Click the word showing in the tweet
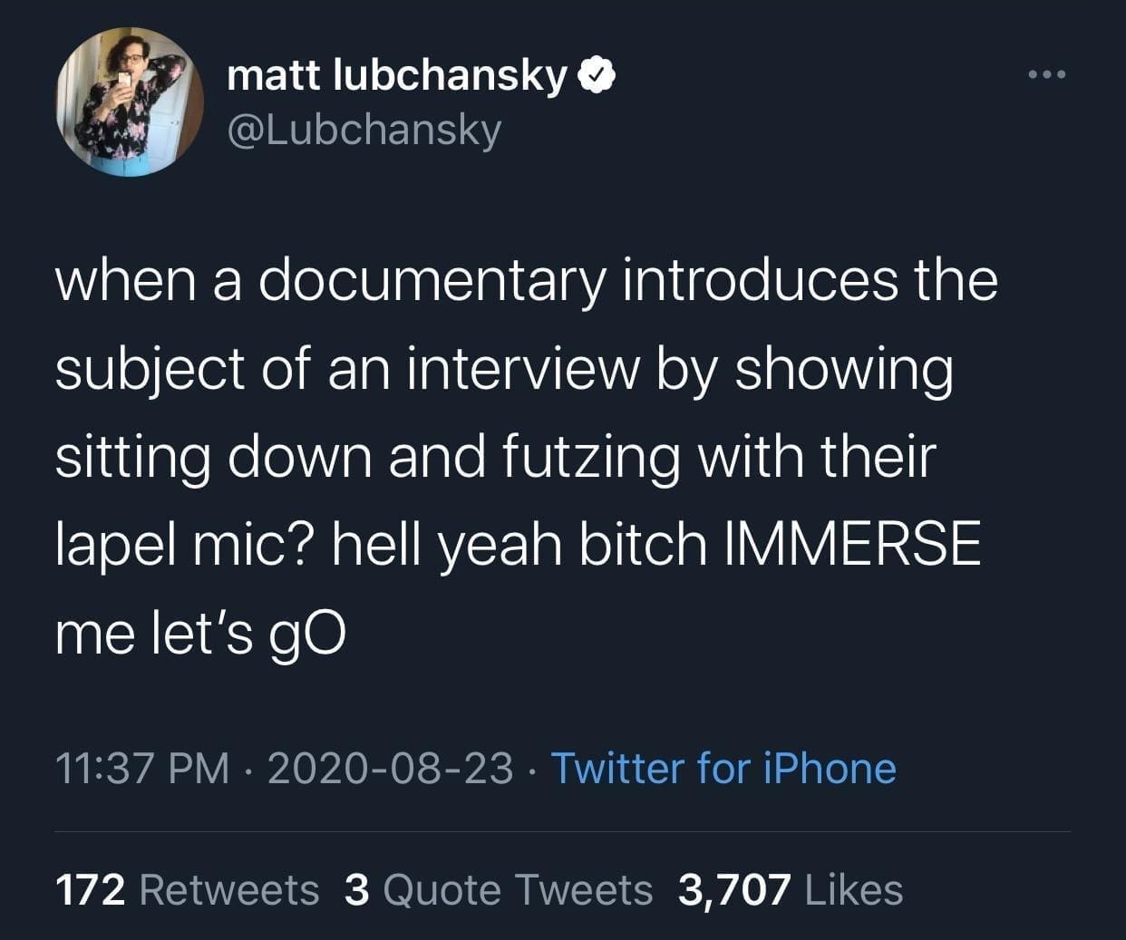 tap(843, 369)
